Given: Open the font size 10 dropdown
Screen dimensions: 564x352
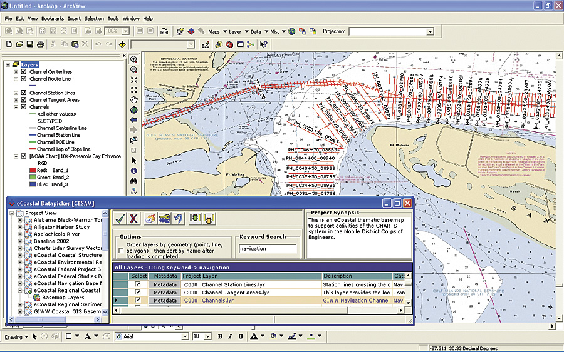Looking at the screenshot, I should tap(207, 336).
